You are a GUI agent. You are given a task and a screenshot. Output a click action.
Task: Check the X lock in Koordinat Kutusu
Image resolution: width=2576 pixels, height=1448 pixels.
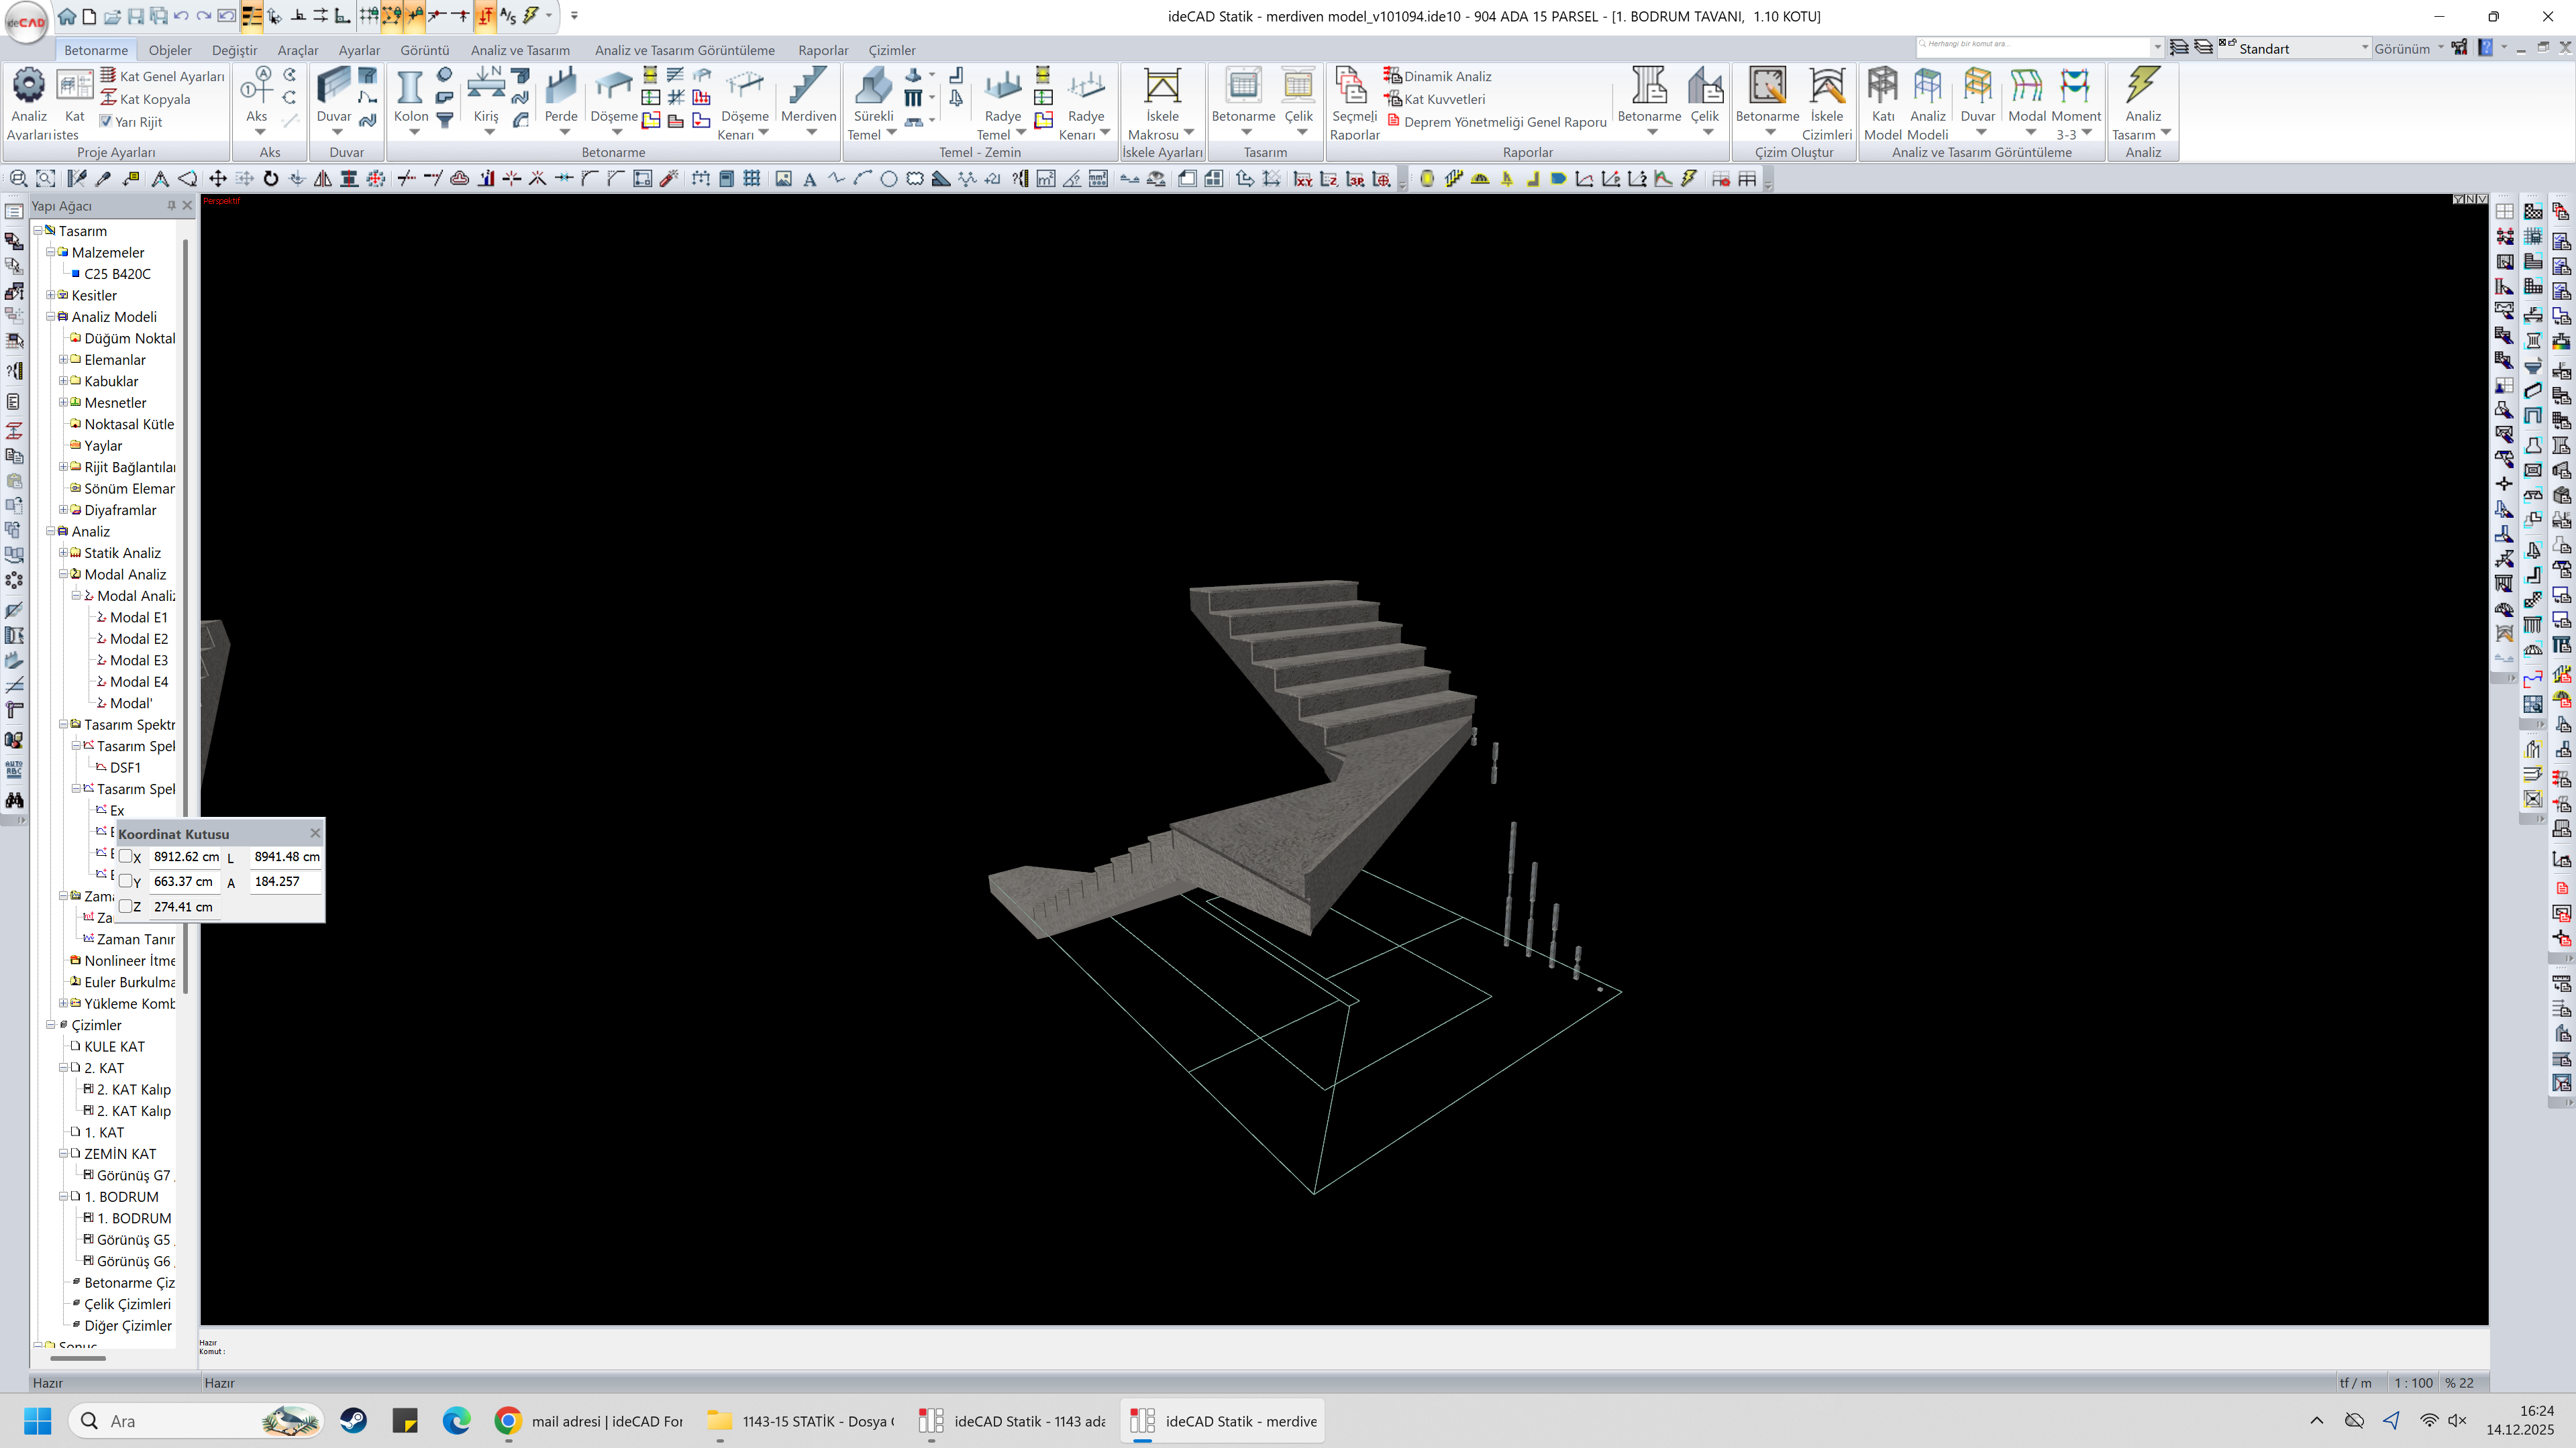point(126,856)
